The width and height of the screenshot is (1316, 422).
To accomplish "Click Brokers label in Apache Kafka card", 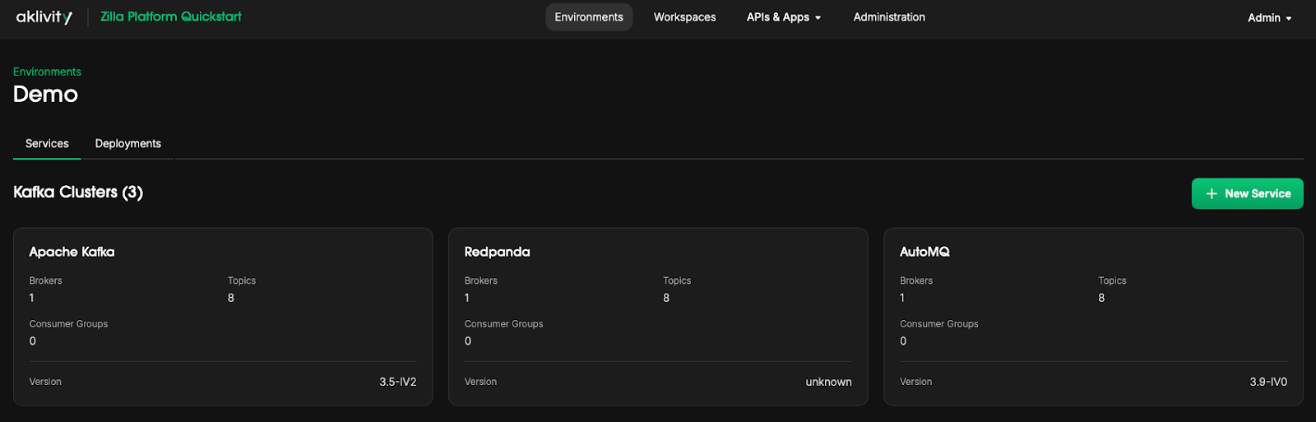I will pyautogui.click(x=45, y=281).
